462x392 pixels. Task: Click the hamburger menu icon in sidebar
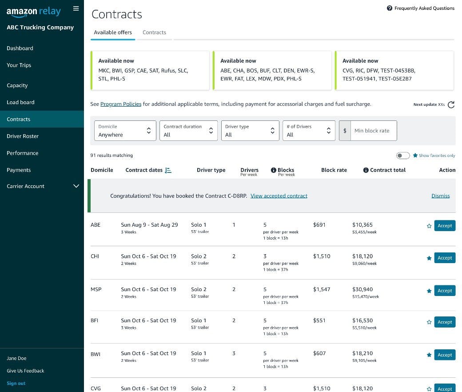click(76, 8)
